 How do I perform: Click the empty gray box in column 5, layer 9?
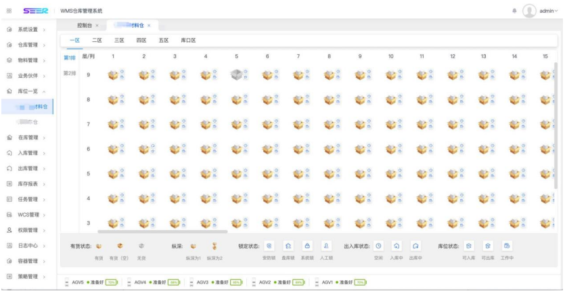tap(235, 75)
